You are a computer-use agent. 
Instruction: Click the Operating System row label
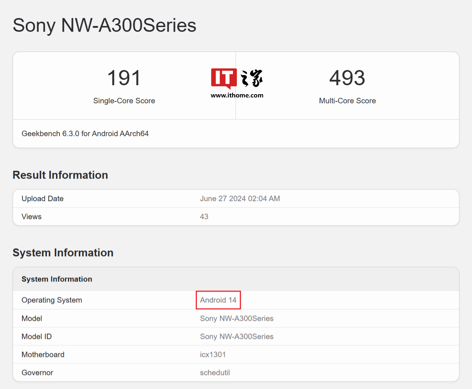(52, 300)
